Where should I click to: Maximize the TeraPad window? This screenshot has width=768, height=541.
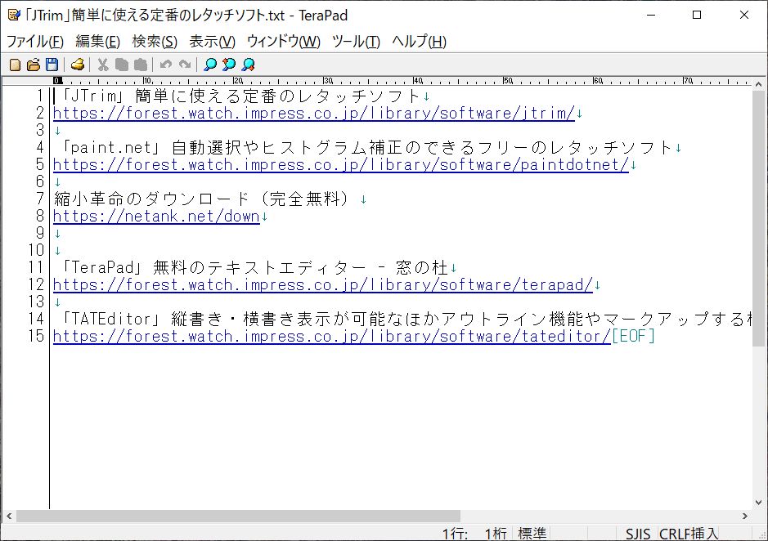point(697,15)
